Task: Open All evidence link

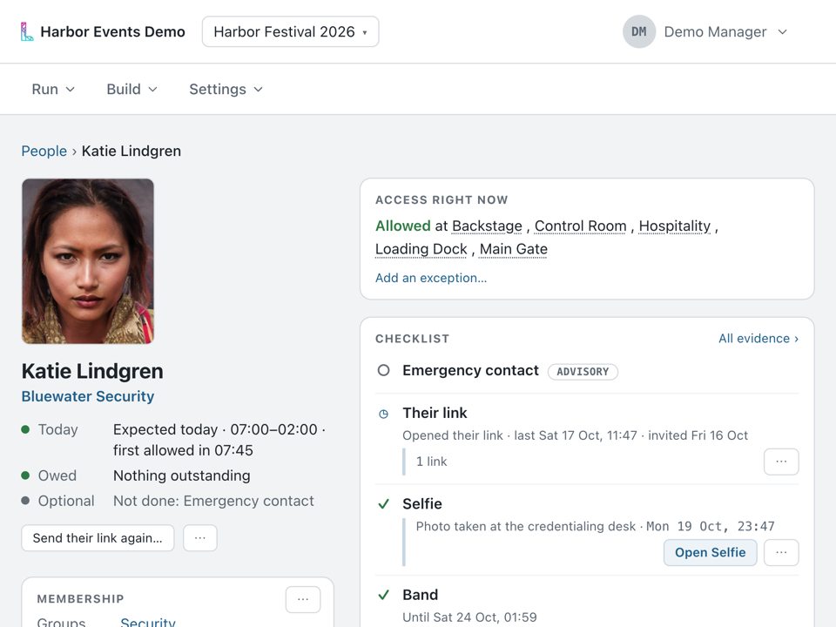Action: click(x=758, y=339)
